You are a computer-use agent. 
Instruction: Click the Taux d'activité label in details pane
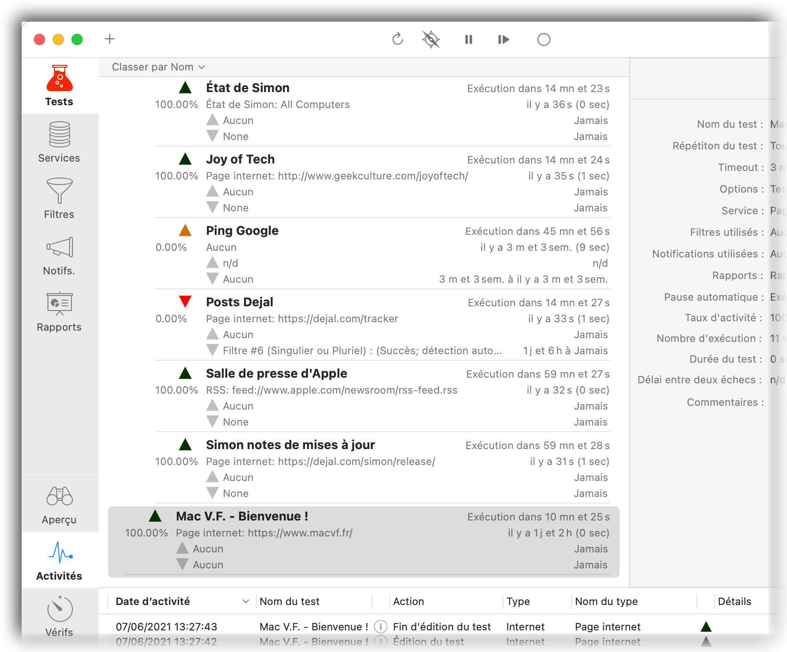click(724, 318)
